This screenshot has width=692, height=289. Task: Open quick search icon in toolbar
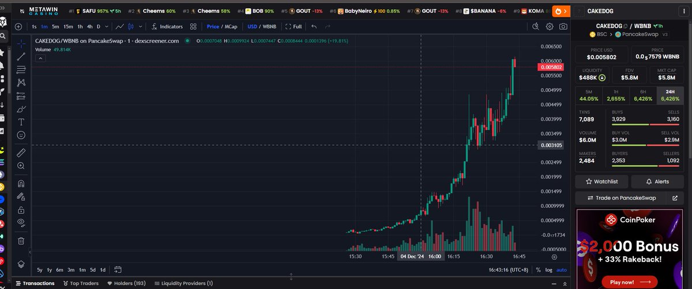pyautogui.click(x=535, y=26)
